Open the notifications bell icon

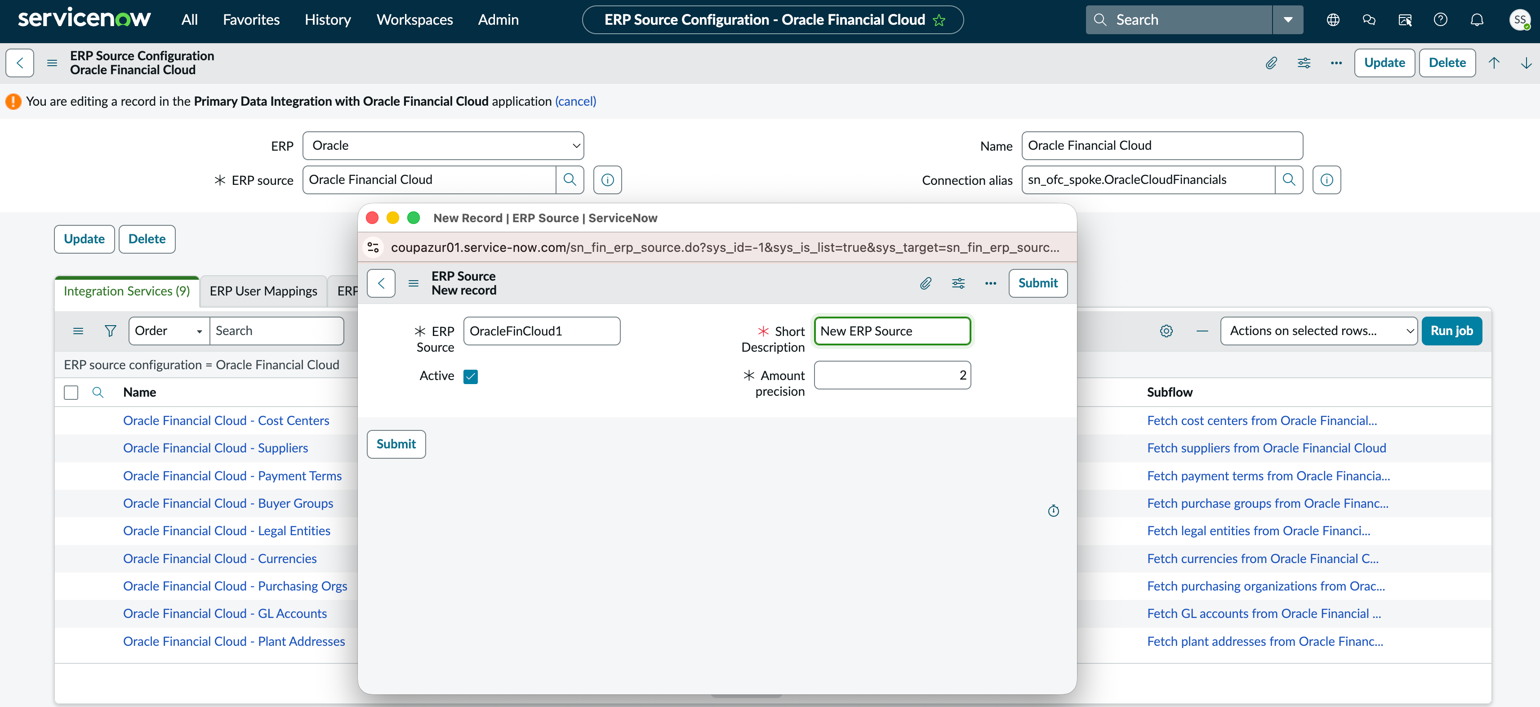1477,20
